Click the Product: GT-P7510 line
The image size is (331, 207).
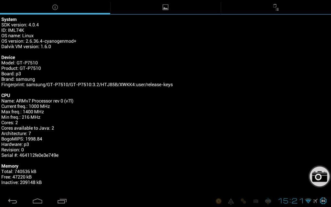(x=21, y=68)
